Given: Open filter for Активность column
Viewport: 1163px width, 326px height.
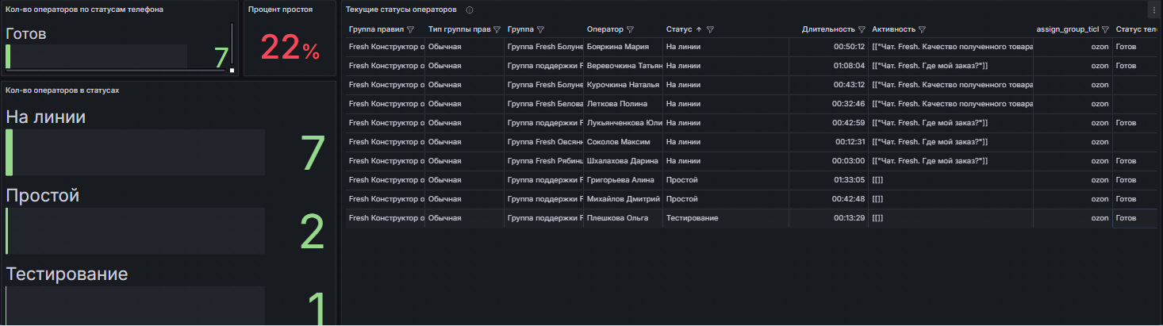Looking at the screenshot, I should tap(923, 29).
